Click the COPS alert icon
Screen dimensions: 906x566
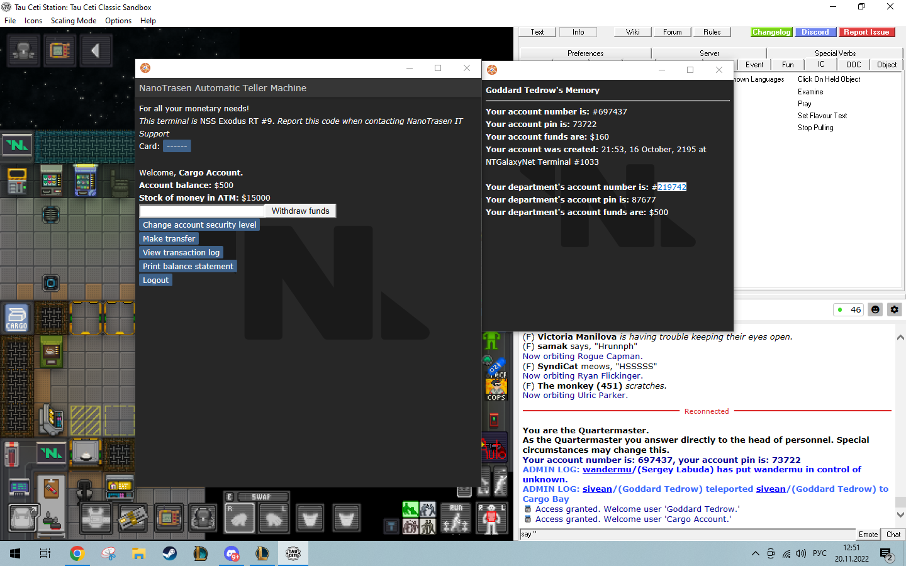point(496,391)
